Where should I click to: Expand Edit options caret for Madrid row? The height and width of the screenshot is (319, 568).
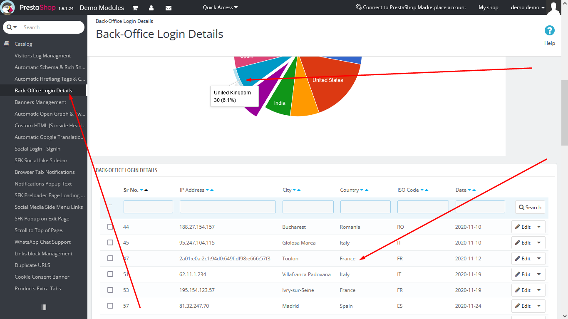click(539, 306)
